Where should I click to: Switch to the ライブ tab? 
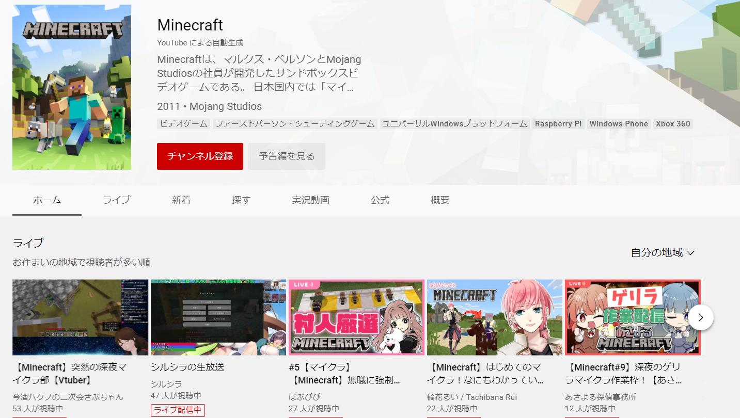(x=116, y=200)
